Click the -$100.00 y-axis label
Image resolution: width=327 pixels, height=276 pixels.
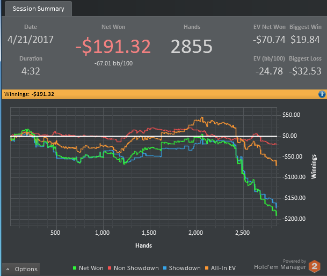tap(294, 177)
